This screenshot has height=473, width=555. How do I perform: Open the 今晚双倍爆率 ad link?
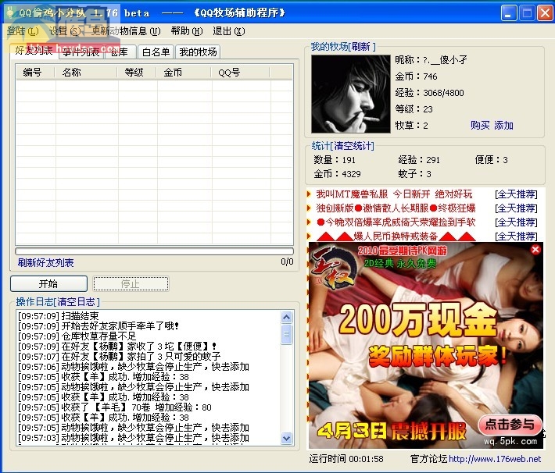point(396,222)
